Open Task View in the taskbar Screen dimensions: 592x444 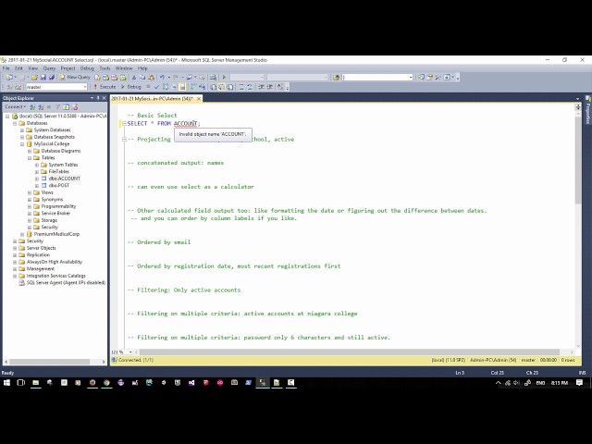(20, 383)
